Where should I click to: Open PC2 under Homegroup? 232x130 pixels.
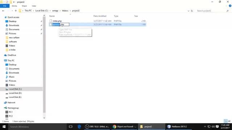coord(11,116)
